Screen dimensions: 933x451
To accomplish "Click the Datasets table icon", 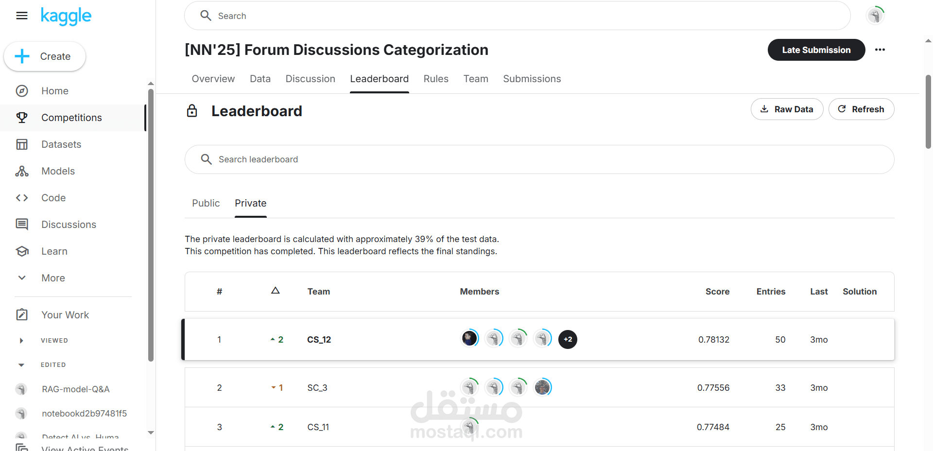I will 22,144.
